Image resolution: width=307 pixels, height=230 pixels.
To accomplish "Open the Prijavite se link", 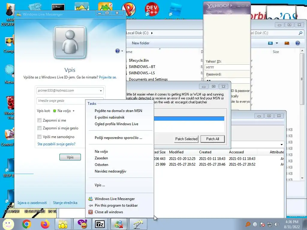I will (x=108, y=77).
